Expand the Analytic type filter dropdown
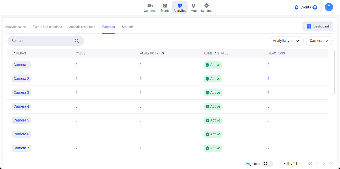 click(x=286, y=41)
